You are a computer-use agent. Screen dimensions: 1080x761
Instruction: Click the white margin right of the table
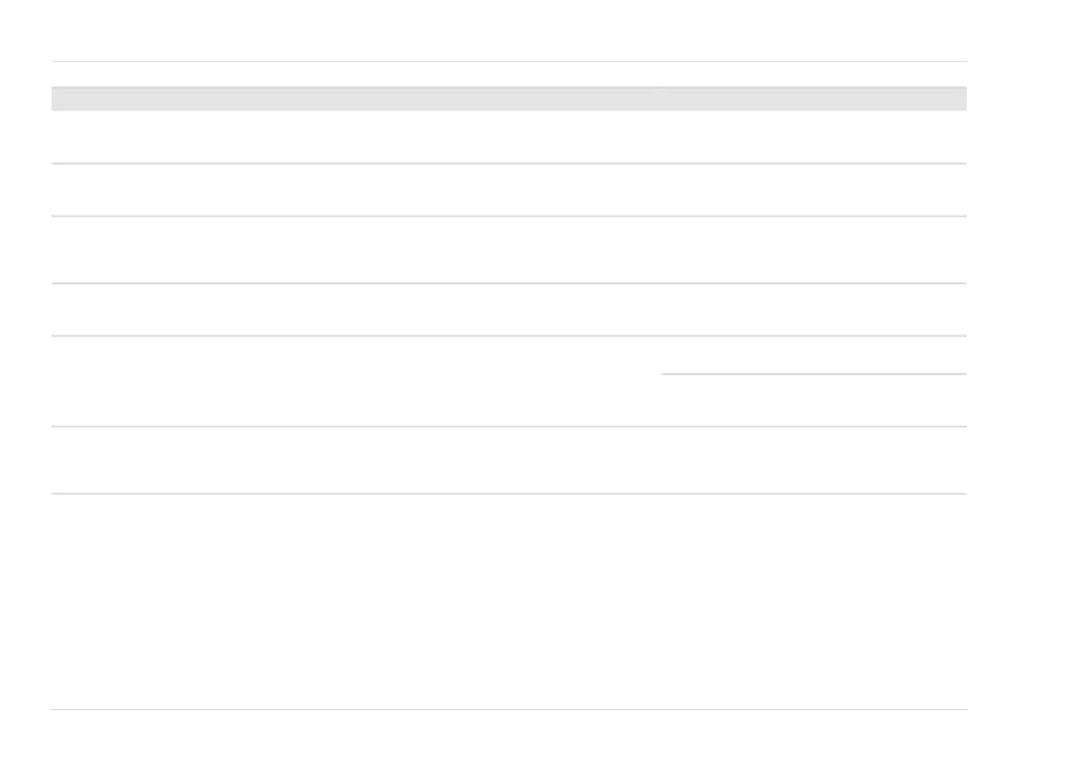coord(1025,381)
